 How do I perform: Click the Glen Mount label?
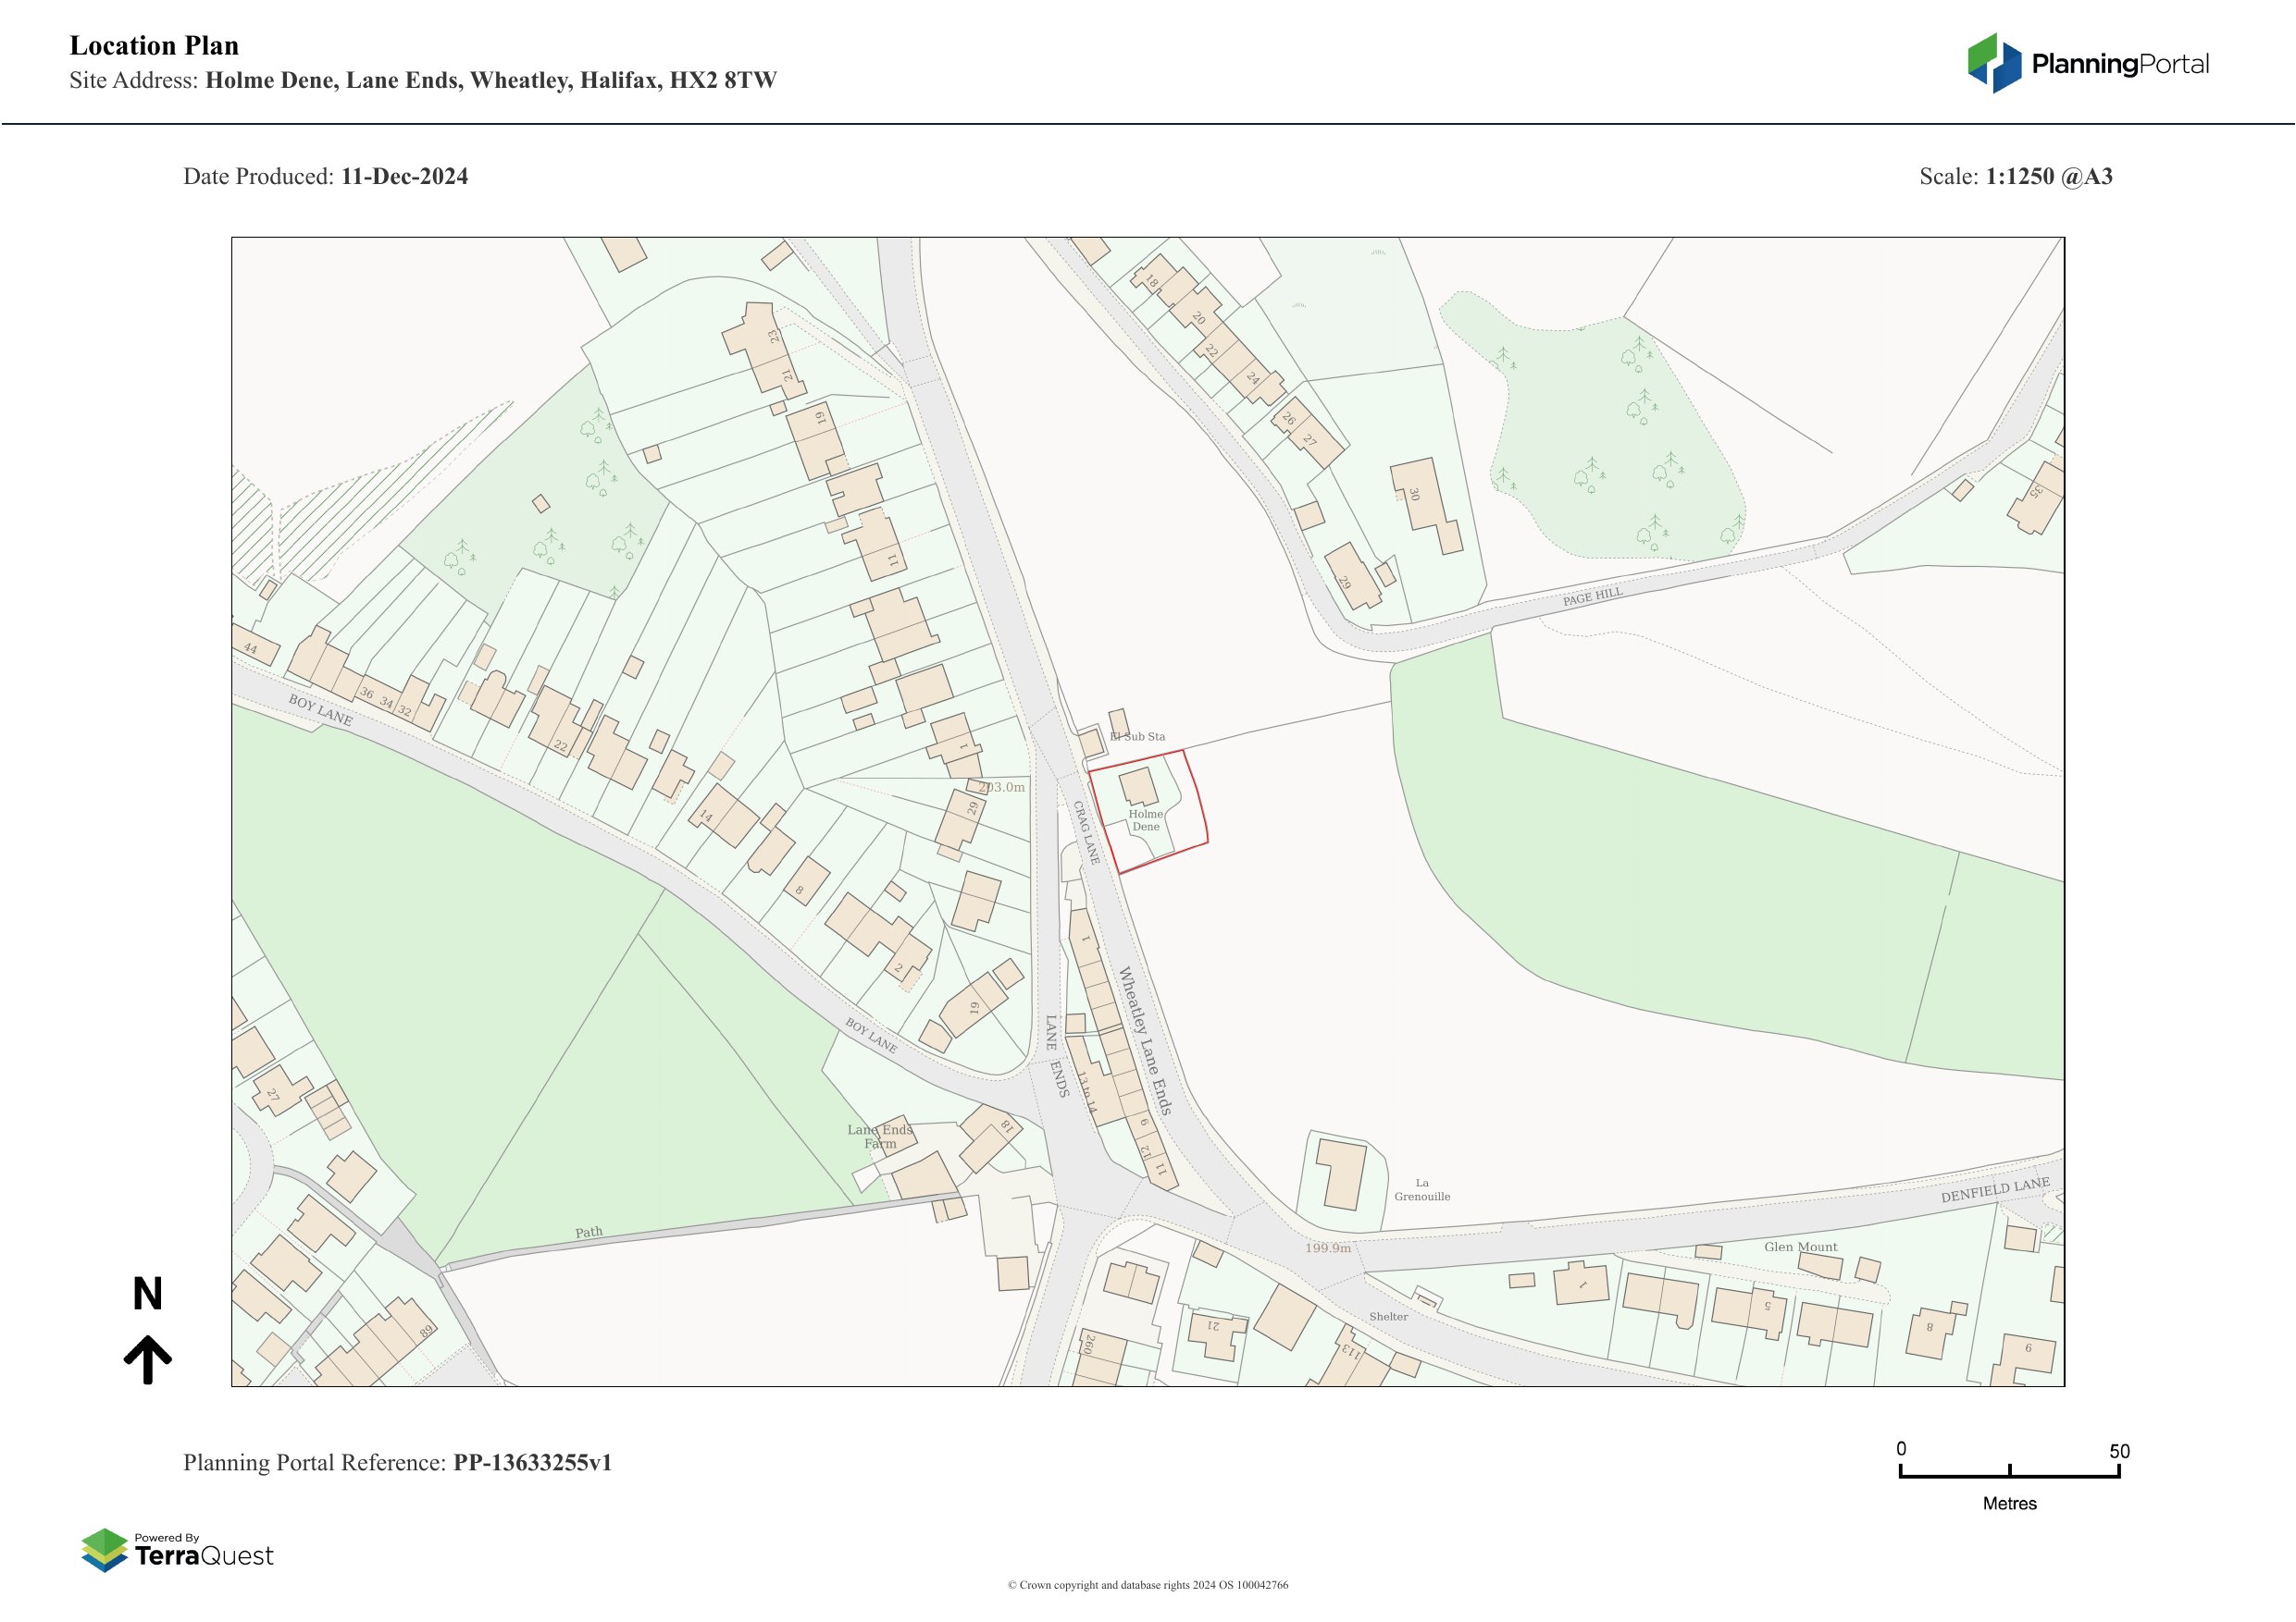[x=1800, y=1247]
